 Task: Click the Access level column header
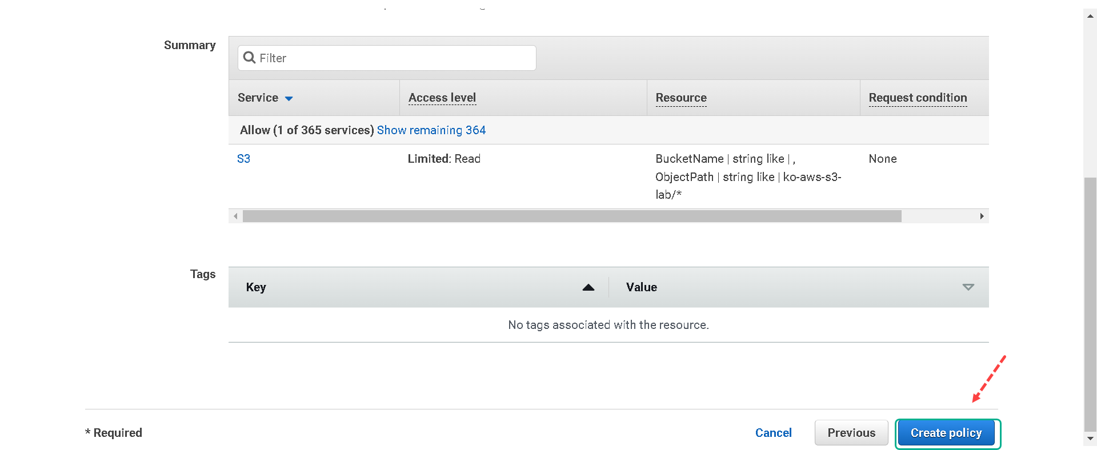pyautogui.click(x=442, y=98)
